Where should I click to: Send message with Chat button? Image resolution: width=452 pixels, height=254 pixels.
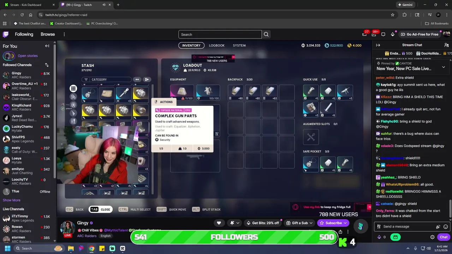click(444, 237)
